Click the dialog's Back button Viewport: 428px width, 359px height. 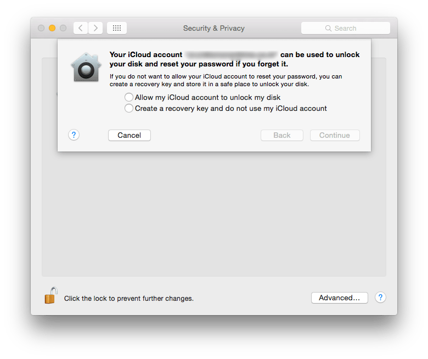click(282, 135)
